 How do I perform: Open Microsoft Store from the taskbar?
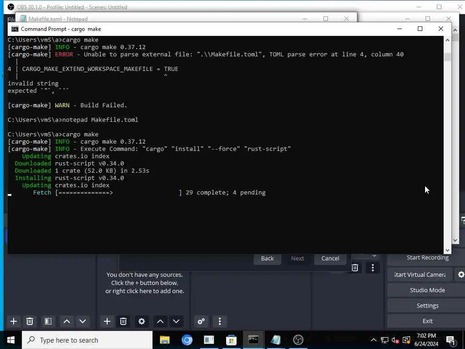231,340
